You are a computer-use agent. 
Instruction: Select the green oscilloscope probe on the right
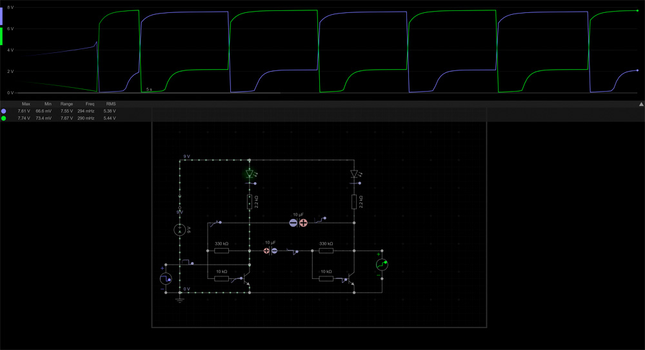pyautogui.click(x=382, y=264)
